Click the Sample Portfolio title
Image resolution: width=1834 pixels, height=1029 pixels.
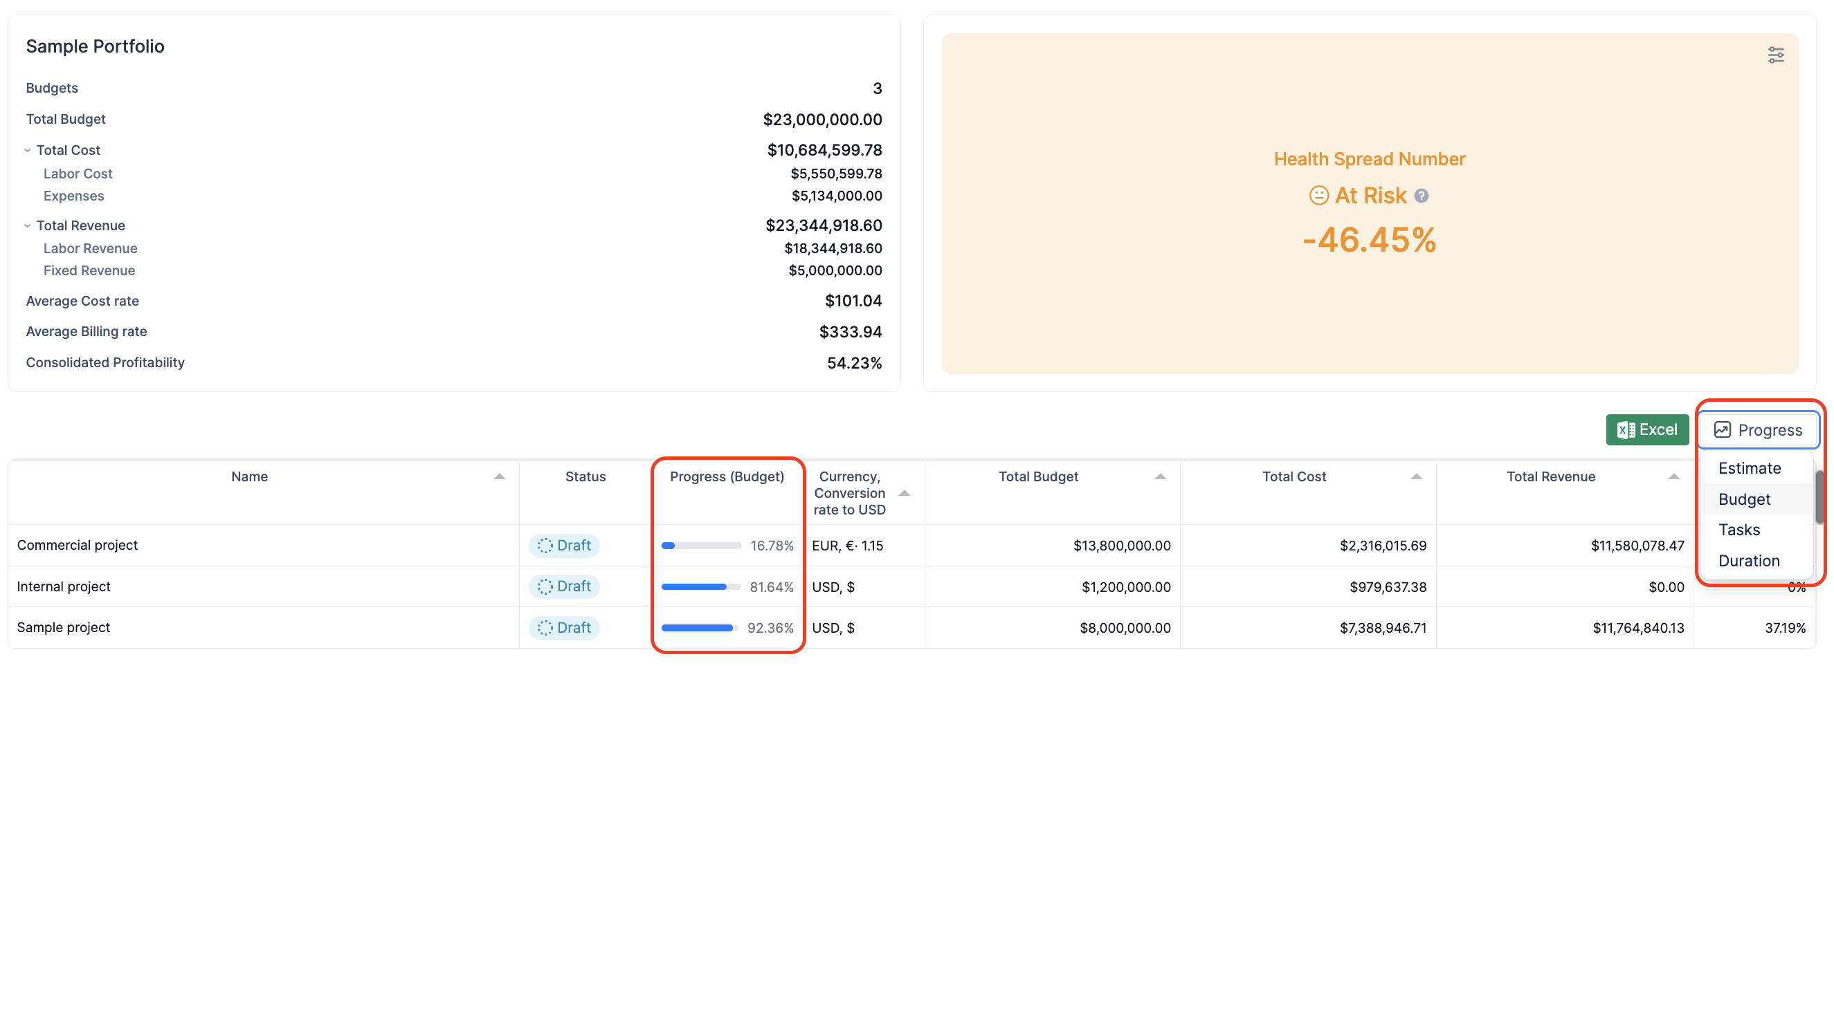pos(96,46)
